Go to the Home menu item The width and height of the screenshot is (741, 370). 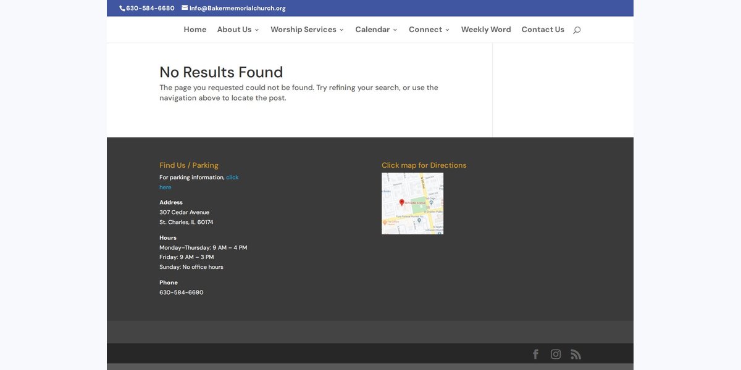(195, 30)
